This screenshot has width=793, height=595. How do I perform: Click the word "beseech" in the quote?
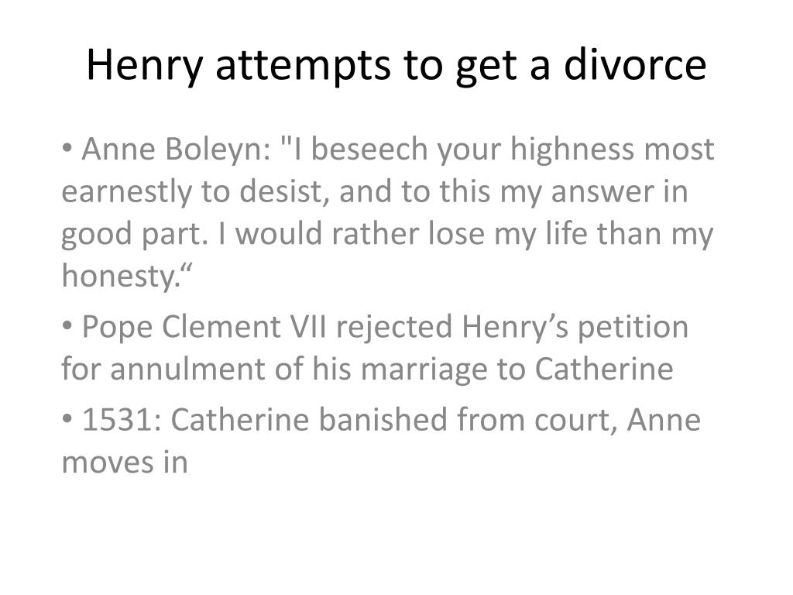[x=369, y=149]
